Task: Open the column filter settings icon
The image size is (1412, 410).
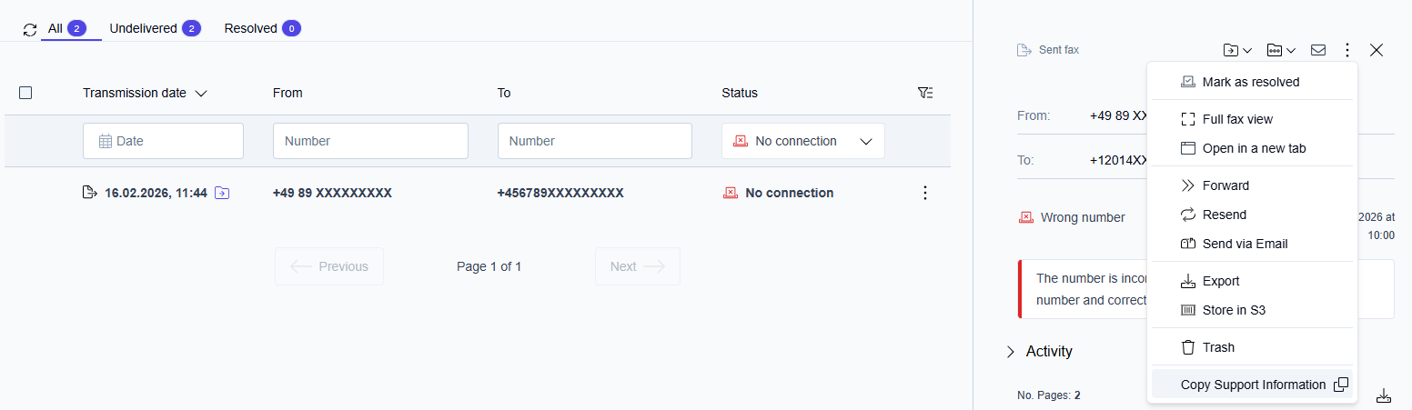Action: click(925, 93)
